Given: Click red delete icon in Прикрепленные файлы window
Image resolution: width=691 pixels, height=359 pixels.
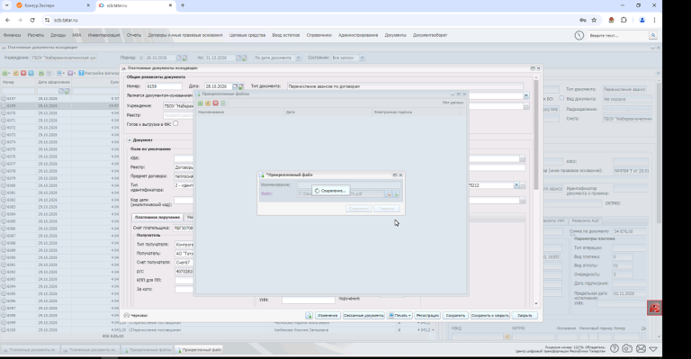Looking at the screenshot, I should click(x=216, y=103).
